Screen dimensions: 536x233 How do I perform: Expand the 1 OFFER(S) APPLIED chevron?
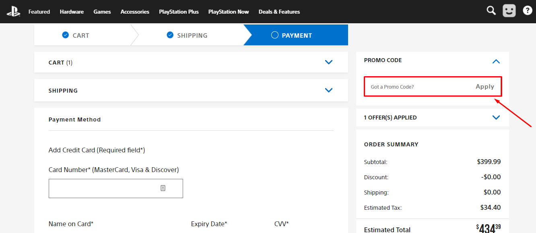(x=496, y=118)
